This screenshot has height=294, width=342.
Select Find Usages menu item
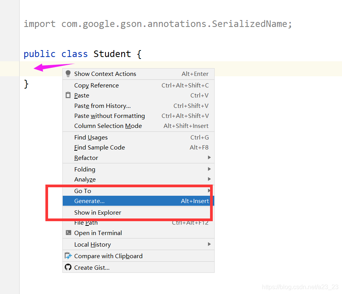(138, 138)
